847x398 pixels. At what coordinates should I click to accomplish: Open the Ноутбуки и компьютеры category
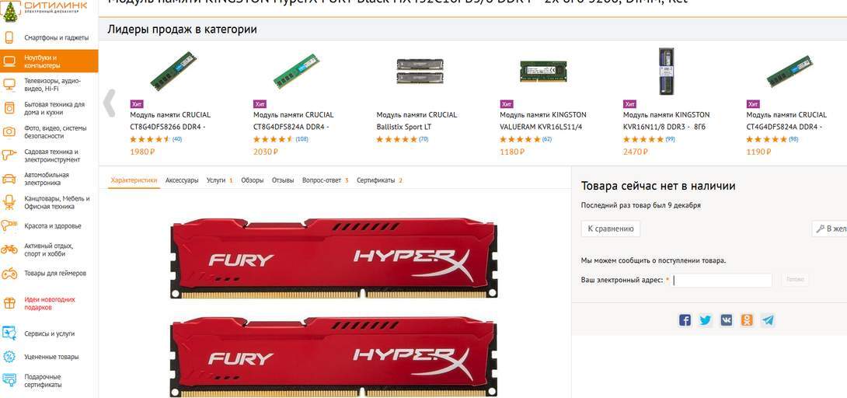(x=49, y=61)
